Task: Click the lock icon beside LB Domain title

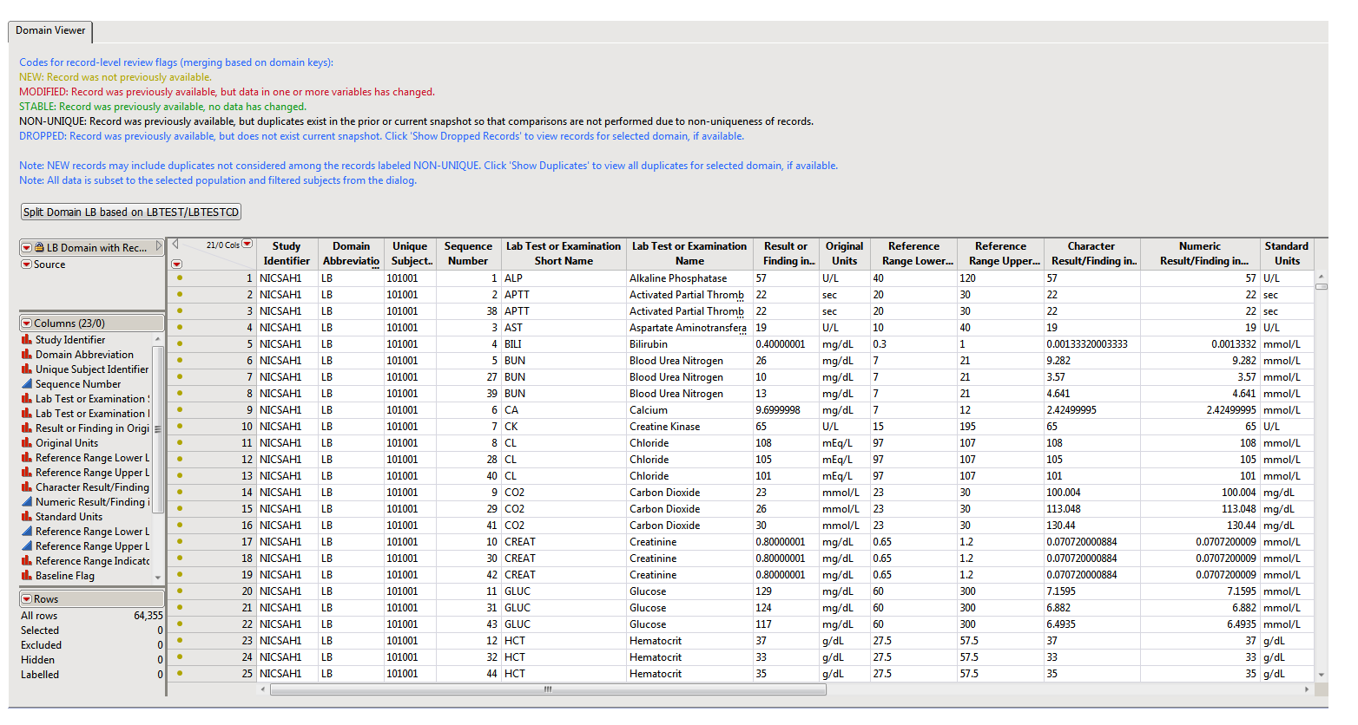Action: click(39, 247)
